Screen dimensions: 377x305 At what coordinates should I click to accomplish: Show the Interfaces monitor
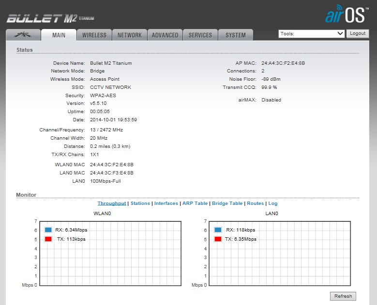(166, 203)
